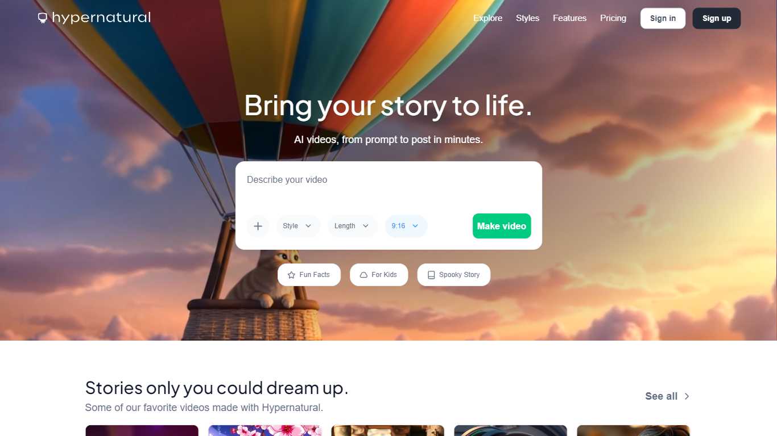Screen dimensions: 777x436
Task: Open the Length dropdown
Action: click(352, 226)
